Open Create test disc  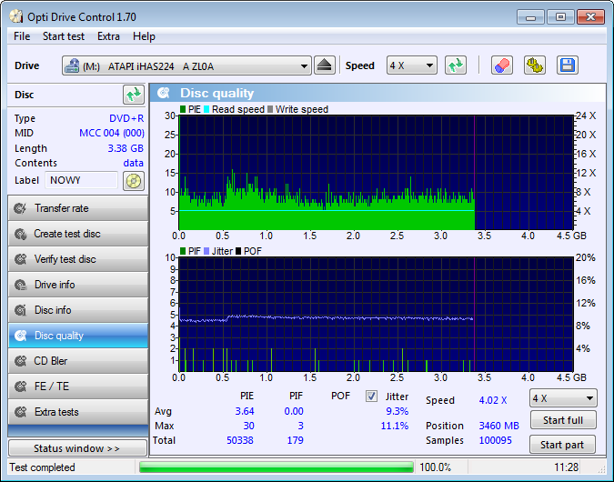click(x=78, y=234)
